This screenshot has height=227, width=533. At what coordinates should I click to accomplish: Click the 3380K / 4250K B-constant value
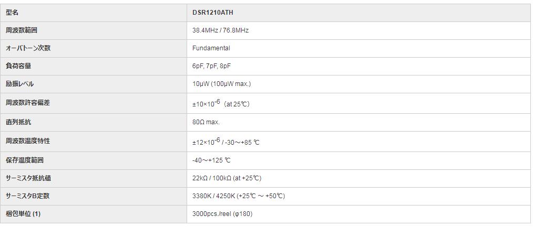pyautogui.click(x=238, y=196)
